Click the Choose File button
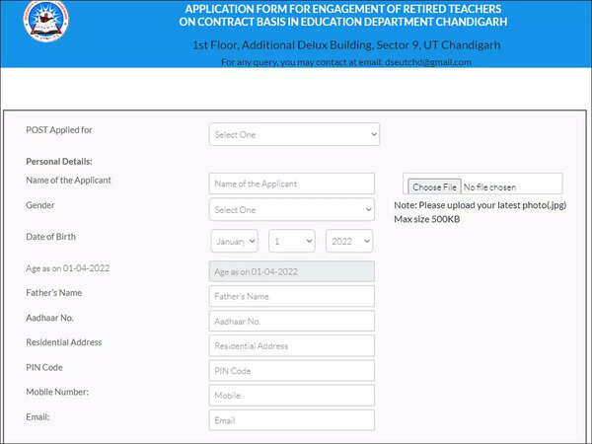The width and height of the screenshot is (592, 444). (434, 186)
